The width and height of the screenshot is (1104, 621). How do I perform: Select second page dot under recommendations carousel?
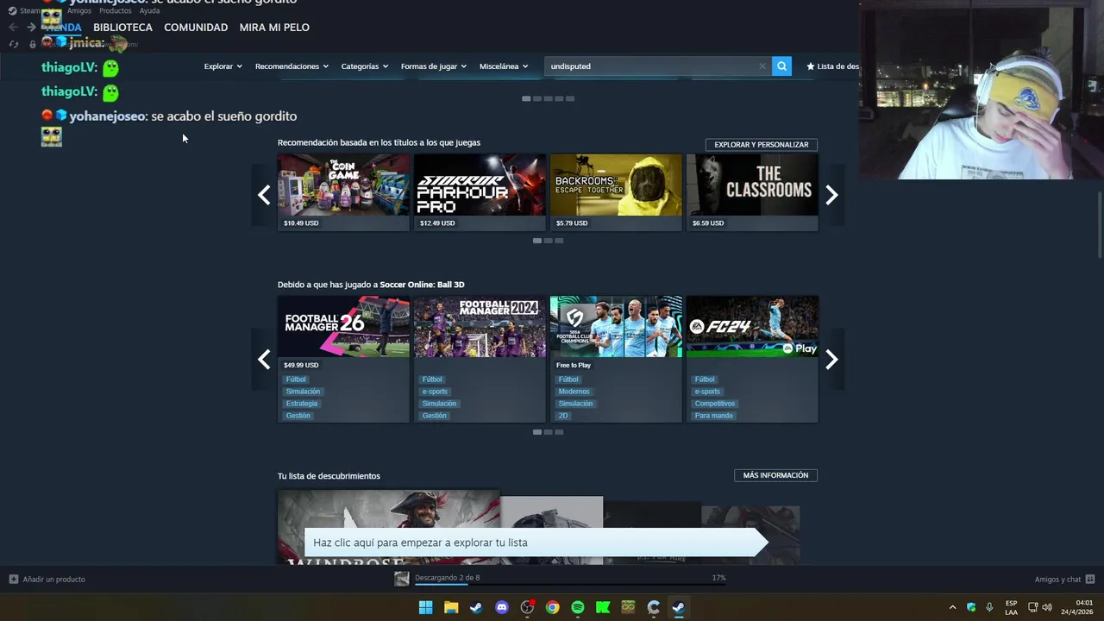pos(548,241)
